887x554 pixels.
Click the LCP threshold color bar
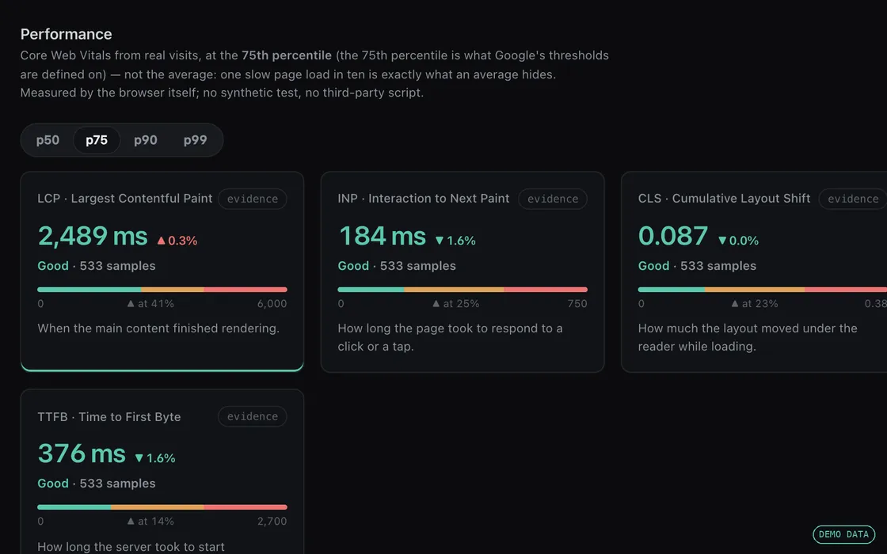click(x=162, y=290)
